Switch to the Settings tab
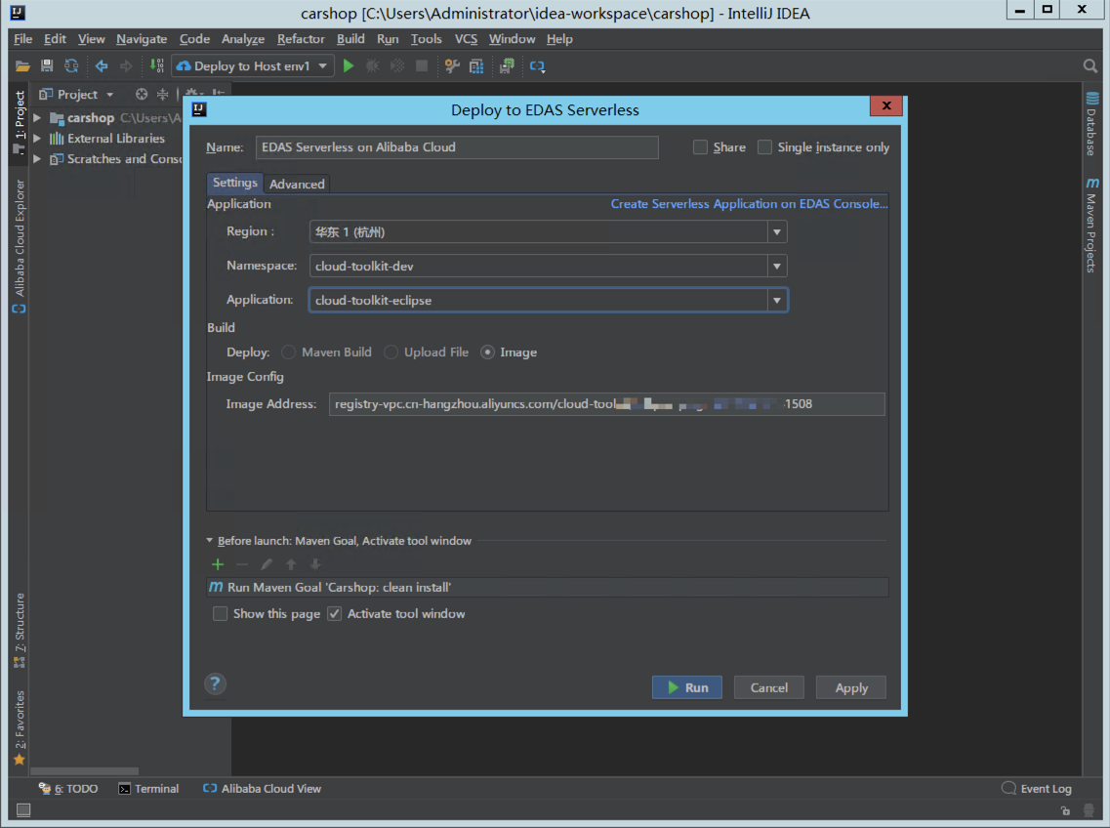Viewport: 1110px width, 828px height. click(235, 183)
